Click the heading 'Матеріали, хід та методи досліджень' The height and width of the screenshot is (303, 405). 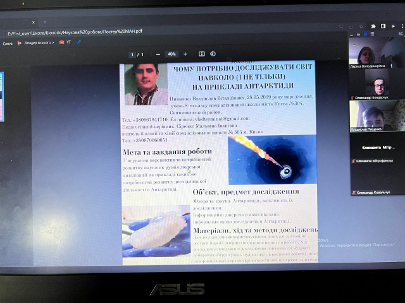click(256, 230)
